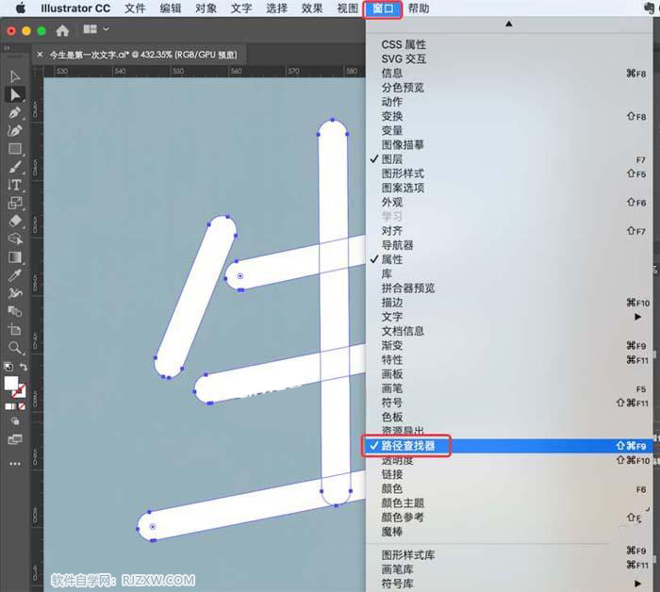The width and height of the screenshot is (660, 592).
Task: Open the 编辑 menu
Action: pos(170,8)
